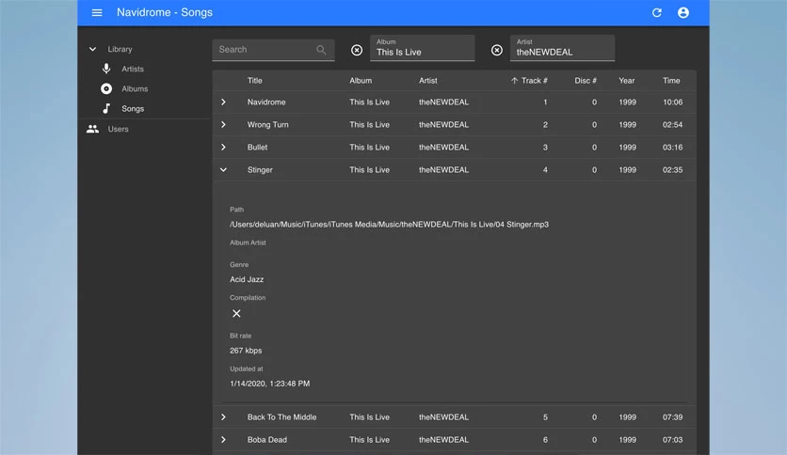This screenshot has height=455, width=787.
Task: Remove the Artist filter with X icon
Action: (496, 50)
